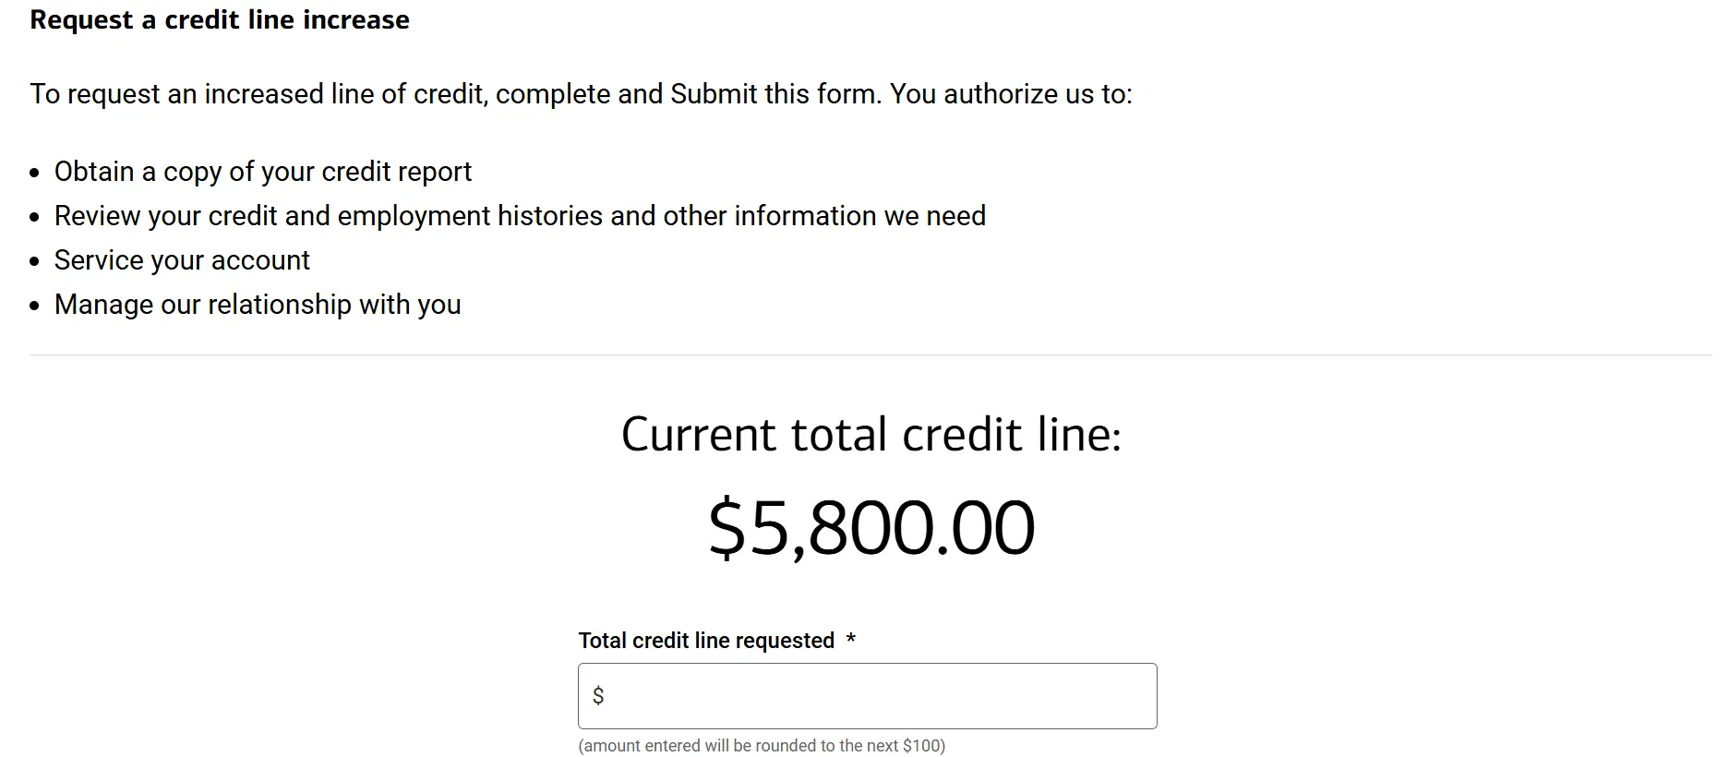Click the bullet dot before "Obtain a copy"
The image size is (1729, 757).
click(35, 174)
